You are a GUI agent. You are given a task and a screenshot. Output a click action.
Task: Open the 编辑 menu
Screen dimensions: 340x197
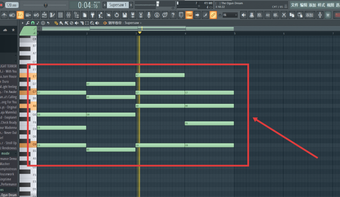coord(303,5)
